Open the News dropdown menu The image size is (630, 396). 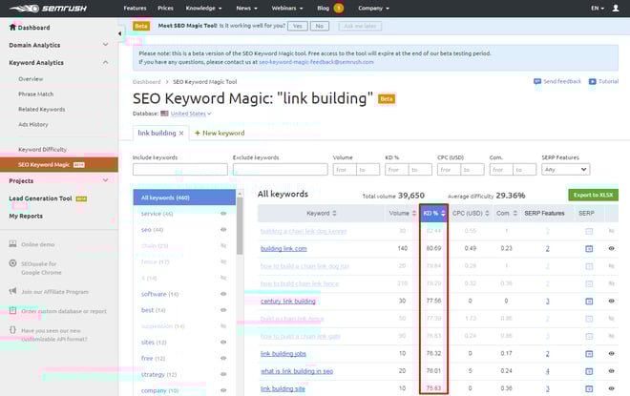click(x=246, y=8)
